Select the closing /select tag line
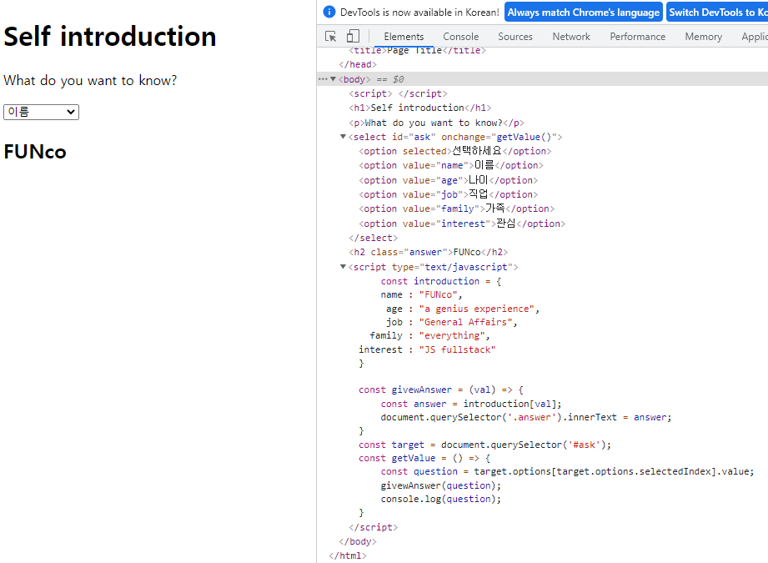768x563 pixels. pos(374,238)
